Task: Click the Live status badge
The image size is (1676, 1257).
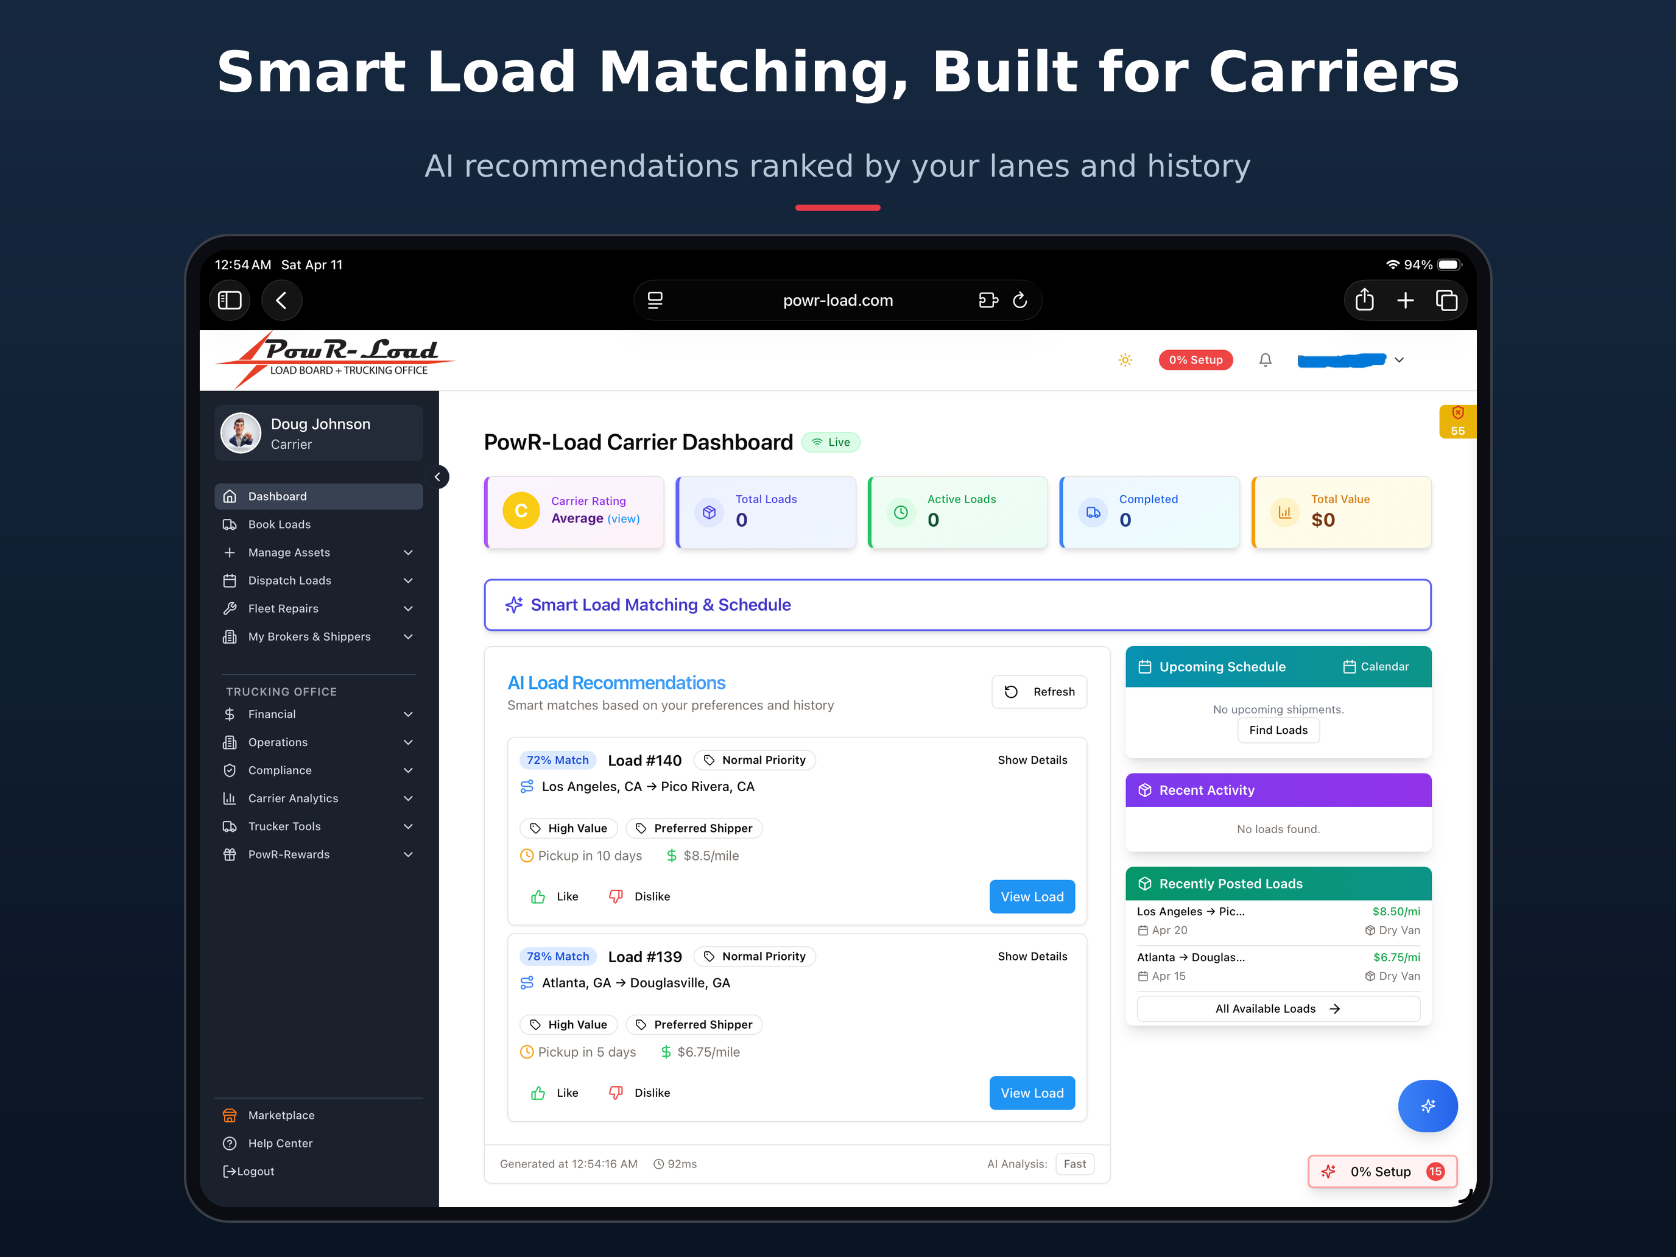Action: tap(831, 443)
